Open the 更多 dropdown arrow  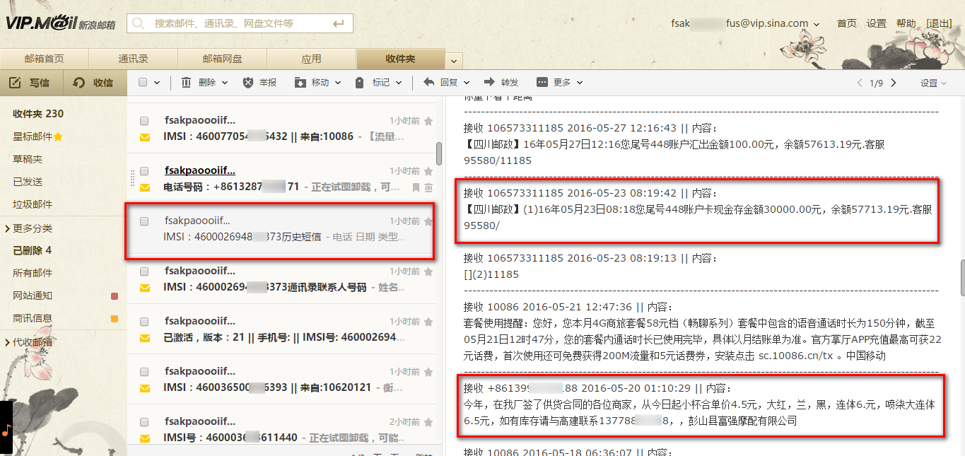pyautogui.click(x=580, y=83)
